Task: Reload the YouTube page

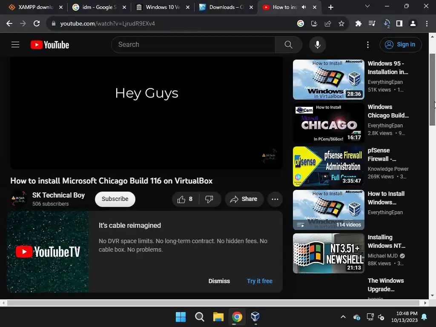Action: [37, 24]
